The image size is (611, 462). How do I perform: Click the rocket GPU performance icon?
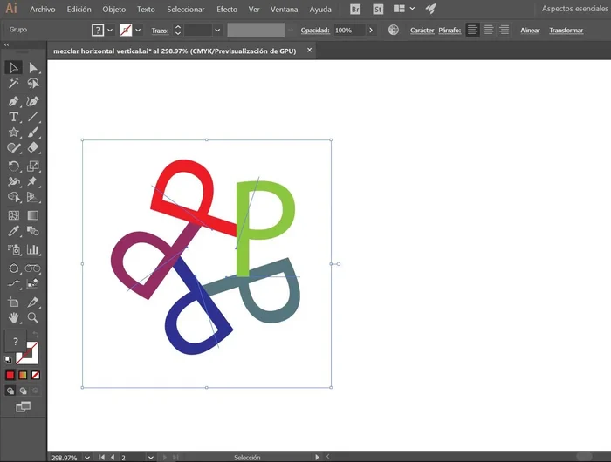(430, 9)
